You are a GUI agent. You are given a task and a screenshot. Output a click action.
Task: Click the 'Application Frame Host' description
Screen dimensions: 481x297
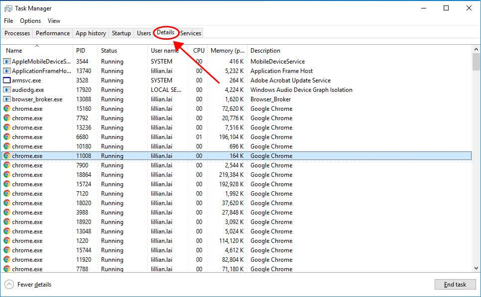click(x=282, y=71)
